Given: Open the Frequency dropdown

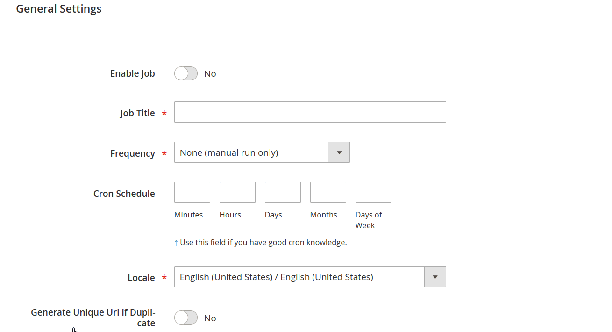Looking at the screenshot, I should pyautogui.click(x=262, y=152).
